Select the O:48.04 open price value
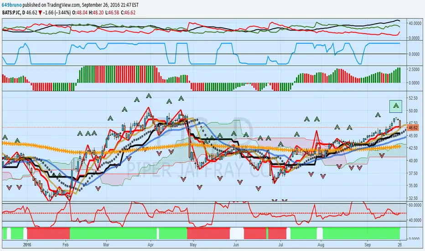 point(80,12)
